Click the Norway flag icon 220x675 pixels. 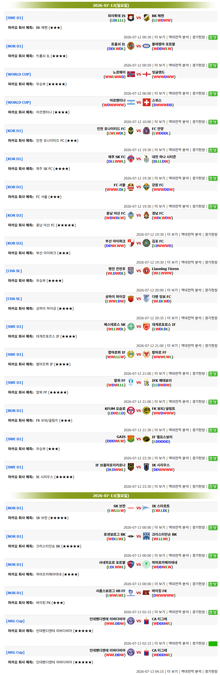(x=131, y=74)
